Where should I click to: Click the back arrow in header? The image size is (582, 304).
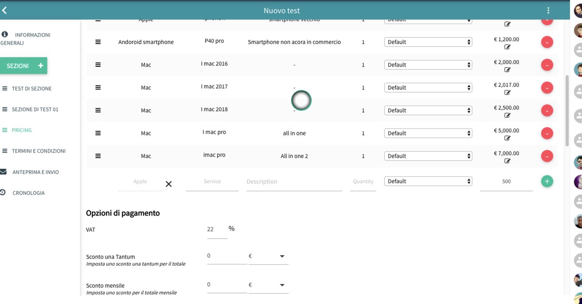(5, 10)
